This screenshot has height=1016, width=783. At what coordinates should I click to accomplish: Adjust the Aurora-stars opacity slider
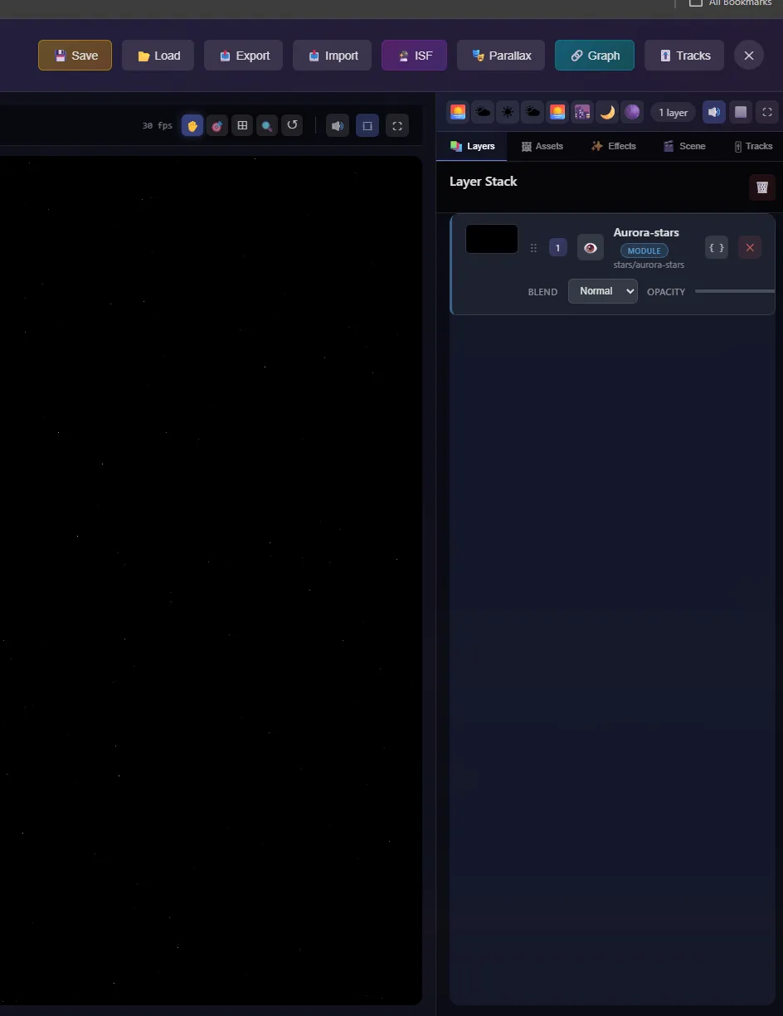(x=734, y=292)
